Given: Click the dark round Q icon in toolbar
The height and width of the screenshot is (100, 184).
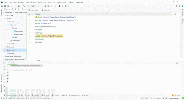Looking at the screenshot, I should pos(59,6).
